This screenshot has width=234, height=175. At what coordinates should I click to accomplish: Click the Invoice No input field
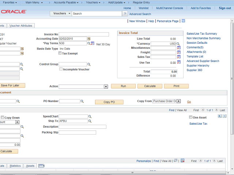click(84, 34)
